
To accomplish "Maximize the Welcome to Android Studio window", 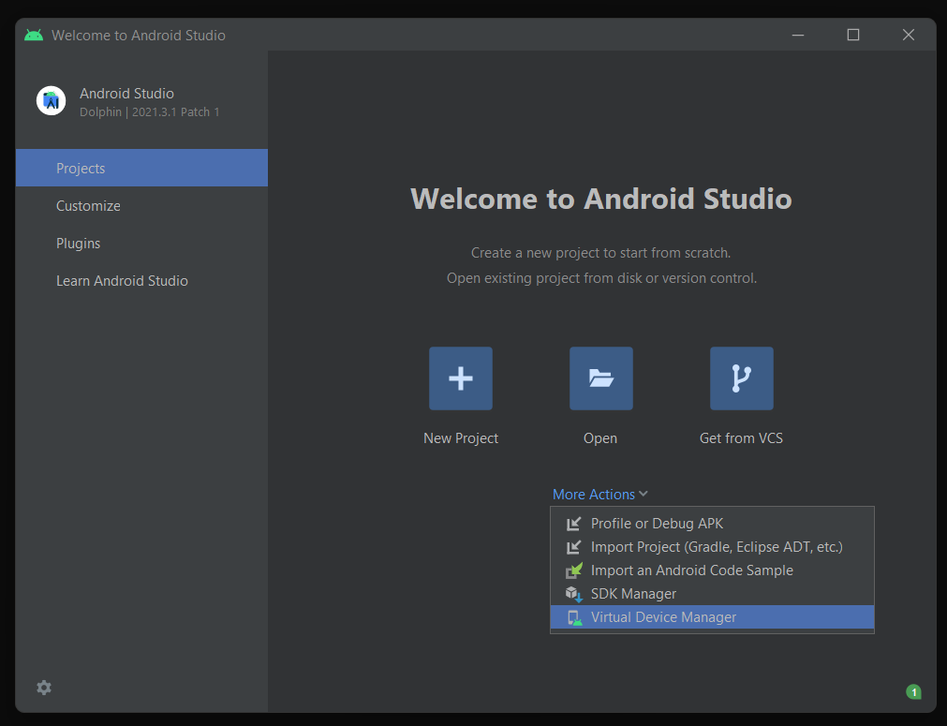I will (852, 35).
